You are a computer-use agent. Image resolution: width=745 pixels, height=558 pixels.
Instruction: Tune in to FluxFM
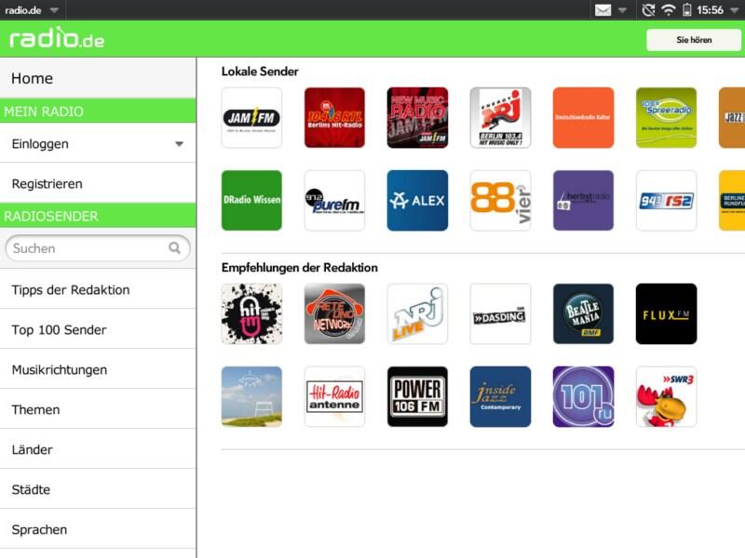[666, 313]
